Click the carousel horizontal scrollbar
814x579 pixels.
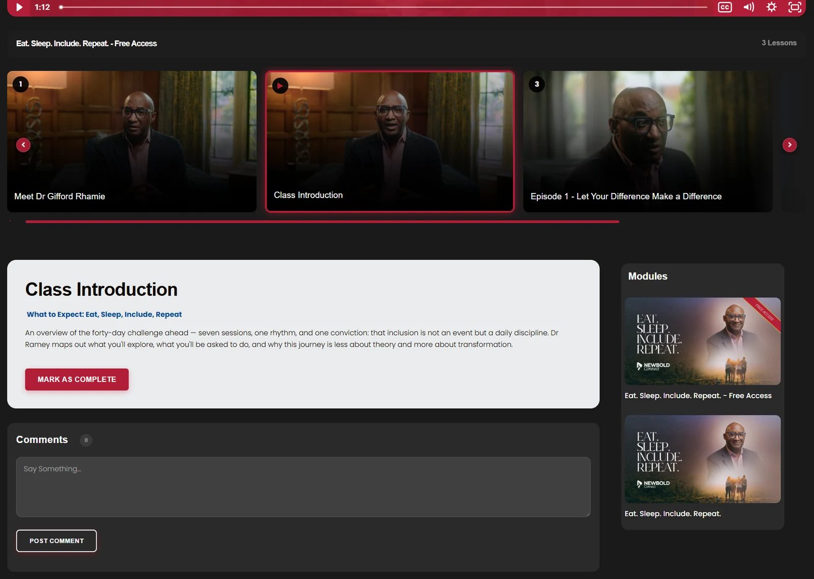(x=322, y=222)
